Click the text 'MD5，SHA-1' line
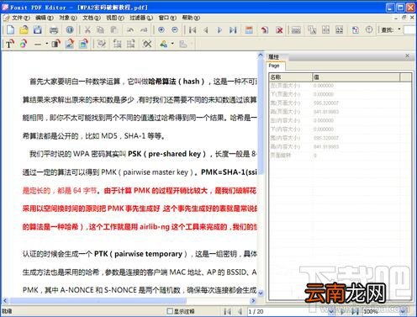 (123, 136)
